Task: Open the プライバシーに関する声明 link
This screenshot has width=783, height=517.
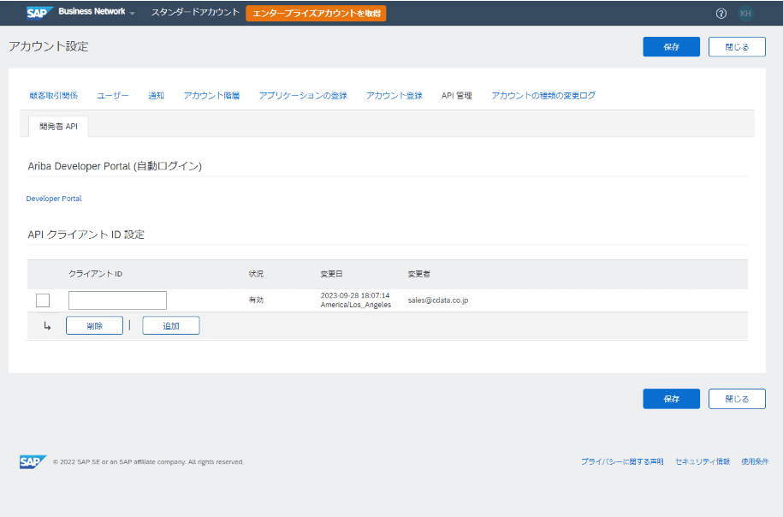Action: click(622, 461)
